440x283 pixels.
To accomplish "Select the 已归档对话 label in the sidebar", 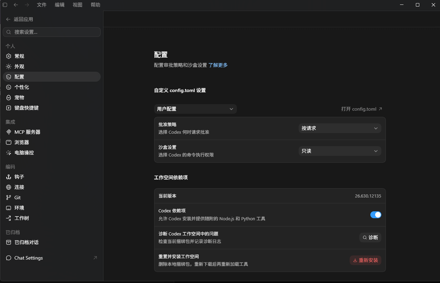I will 27,242.
